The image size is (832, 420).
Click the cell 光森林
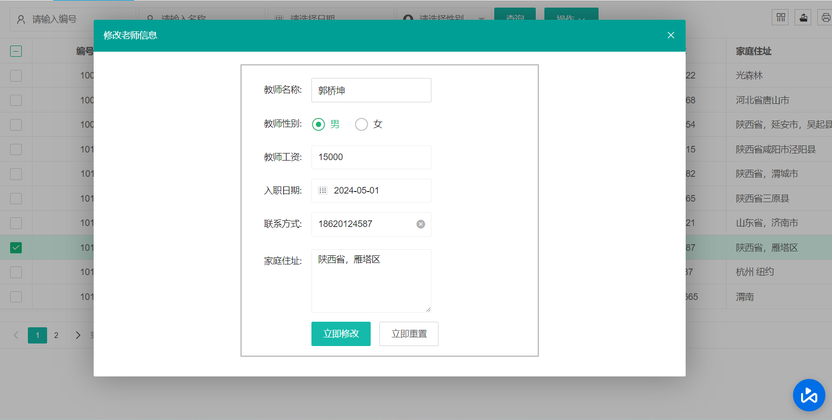[x=749, y=75]
